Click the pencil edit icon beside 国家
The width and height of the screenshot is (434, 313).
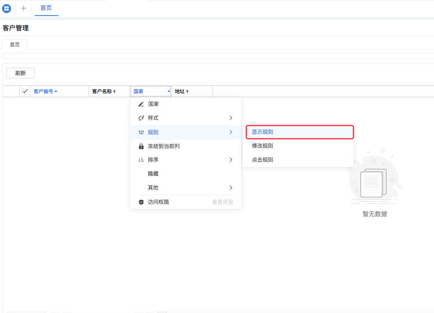click(141, 104)
